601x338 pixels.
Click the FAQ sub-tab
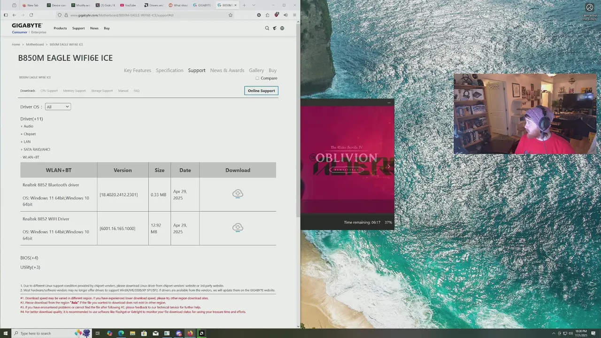pos(136,91)
